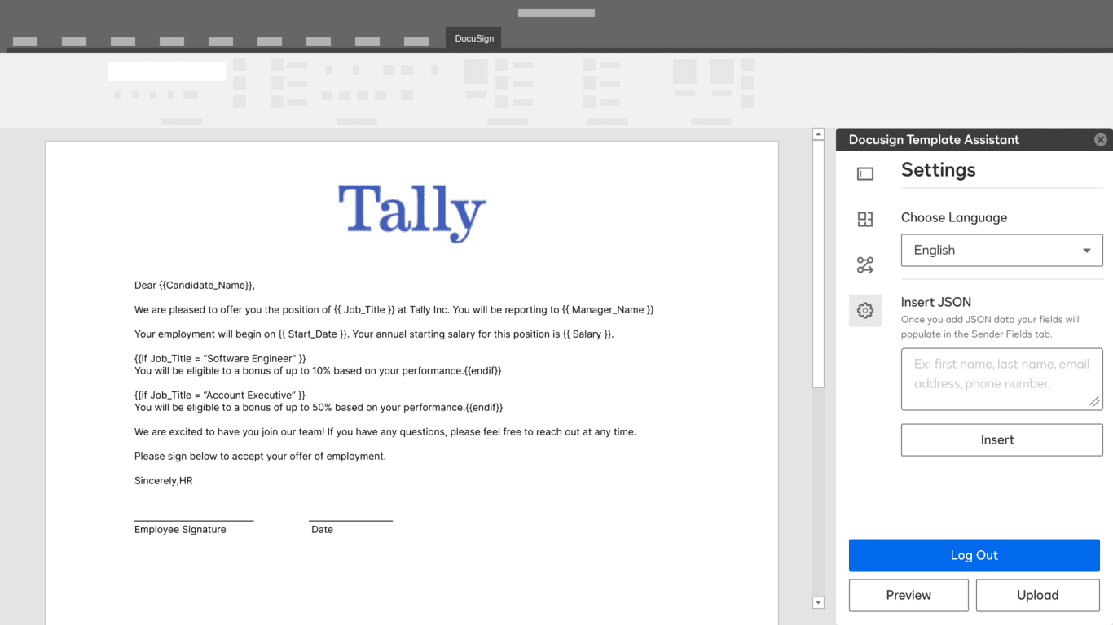The width and height of the screenshot is (1113, 625).
Task: Select the Settings gear icon in sidebar
Action: pos(865,310)
